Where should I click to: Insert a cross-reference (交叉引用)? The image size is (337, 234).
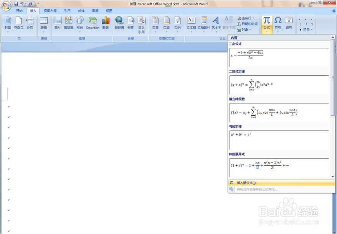coord(141,25)
